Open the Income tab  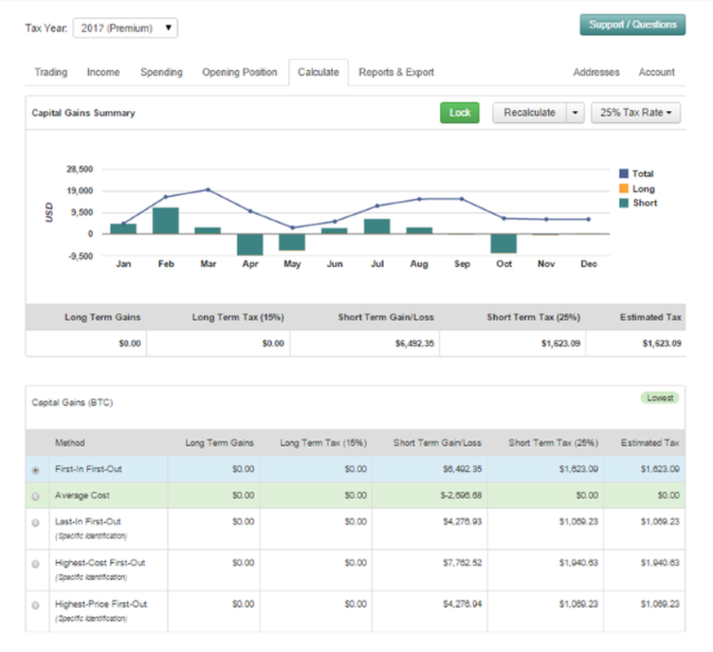pyautogui.click(x=103, y=72)
